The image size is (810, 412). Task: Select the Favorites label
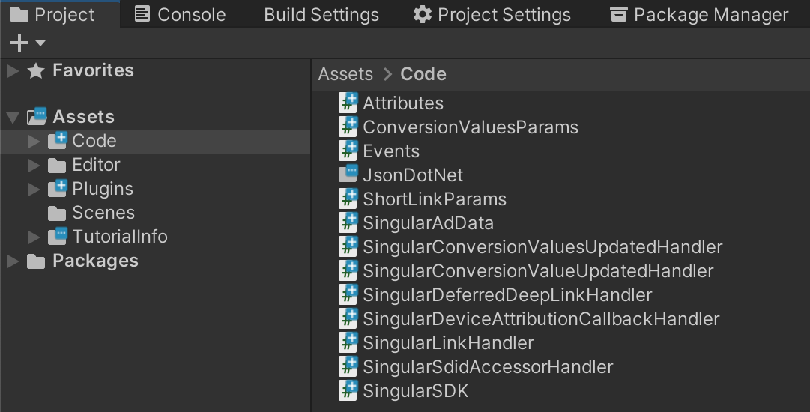click(x=93, y=70)
